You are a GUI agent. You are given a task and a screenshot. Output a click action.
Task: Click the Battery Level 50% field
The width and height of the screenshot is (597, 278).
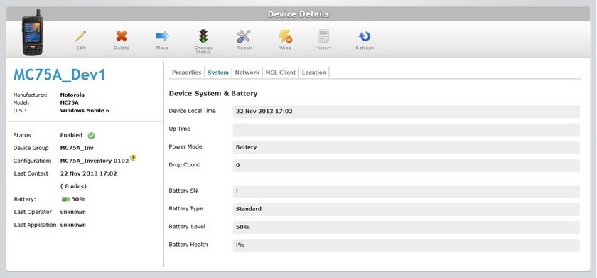[x=406, y=227]
